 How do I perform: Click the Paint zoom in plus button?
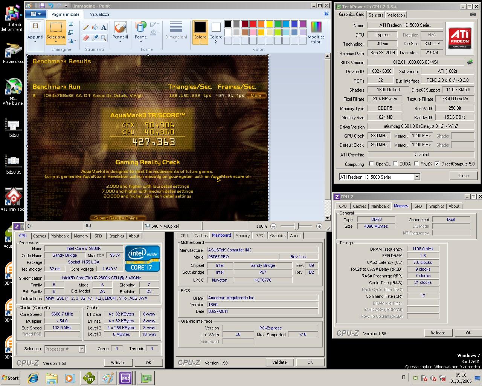click(x=319, y=226)
